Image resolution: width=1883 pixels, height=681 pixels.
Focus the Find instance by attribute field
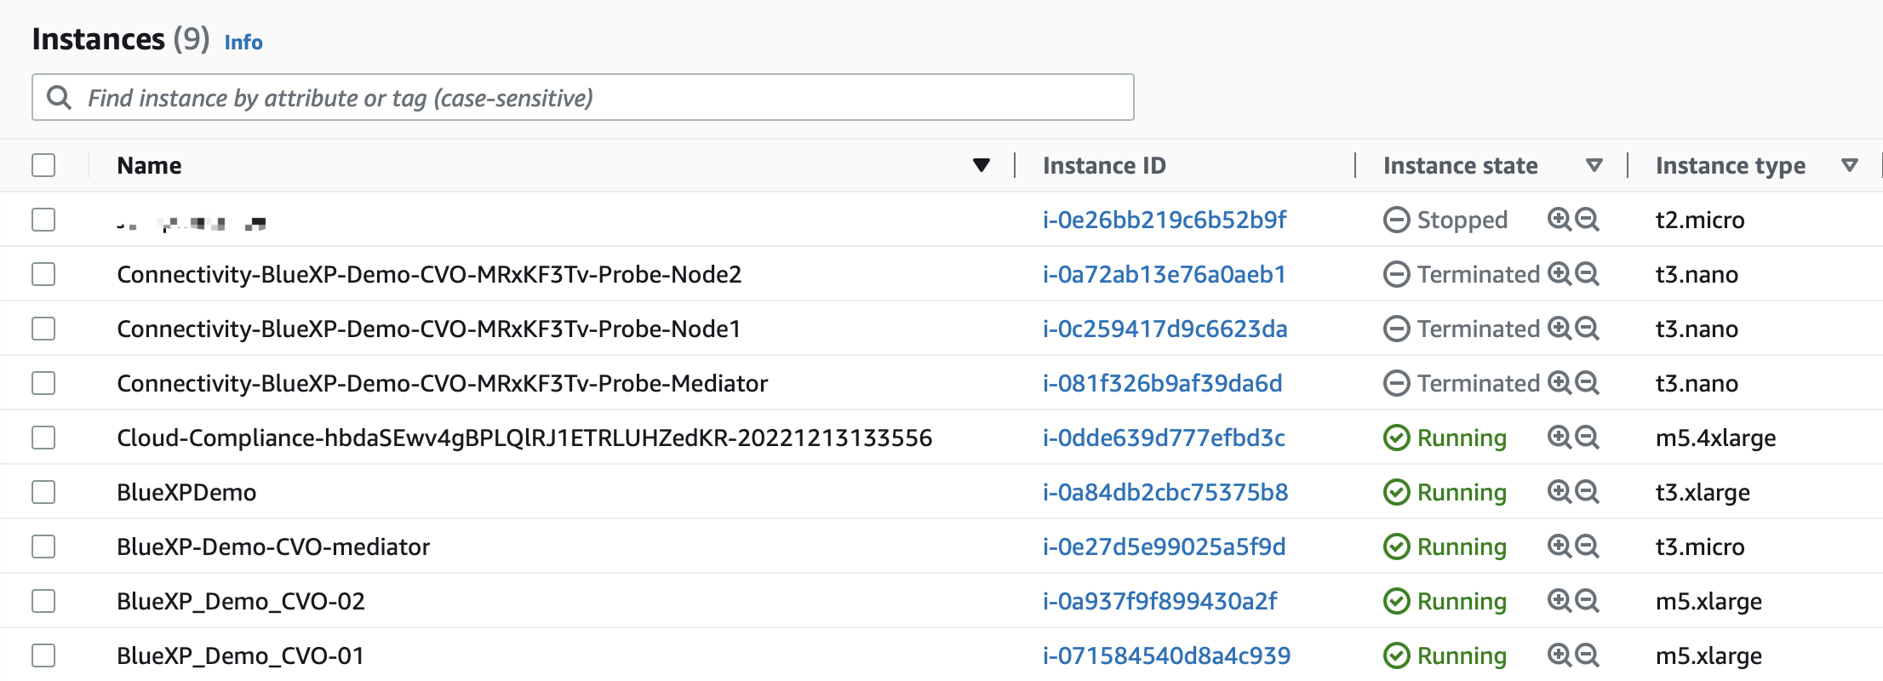[583, 97]
